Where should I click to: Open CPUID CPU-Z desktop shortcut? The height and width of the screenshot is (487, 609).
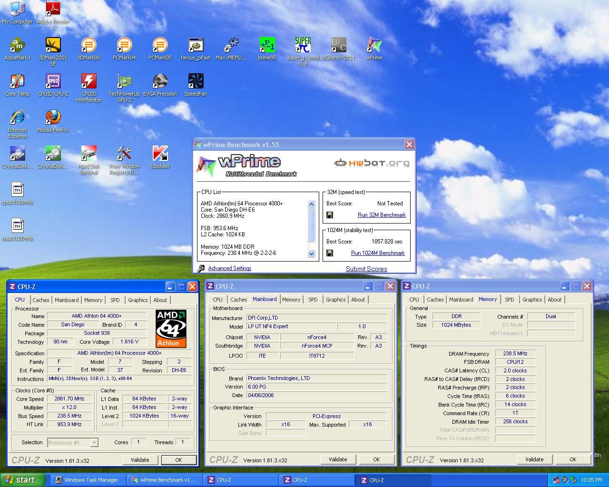coord(53,84)
